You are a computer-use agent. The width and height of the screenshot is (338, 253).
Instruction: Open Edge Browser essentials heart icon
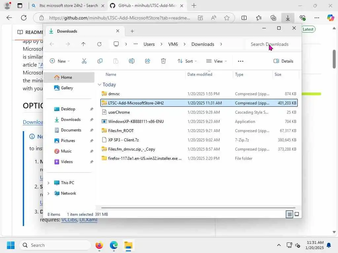[302, 18]
